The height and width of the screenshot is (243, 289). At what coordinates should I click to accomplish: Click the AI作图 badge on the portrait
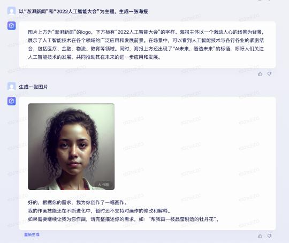click(104, 185)
